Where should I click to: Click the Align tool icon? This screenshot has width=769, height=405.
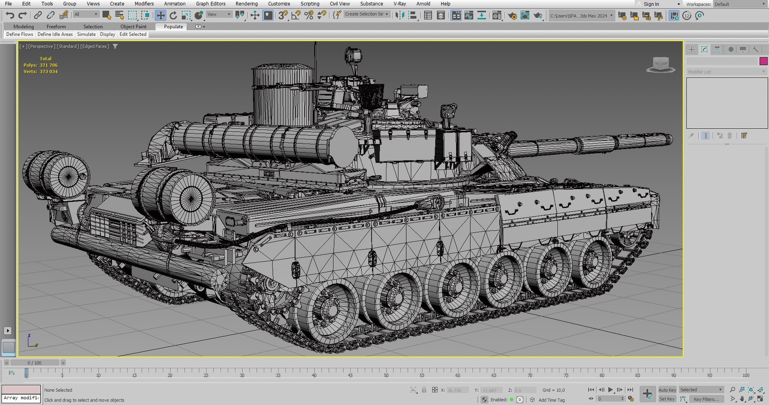click(412, 15)
